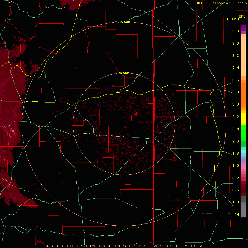
Task: Click the Specific Differential Phase caption at the bottom
Action: point(124,246)
